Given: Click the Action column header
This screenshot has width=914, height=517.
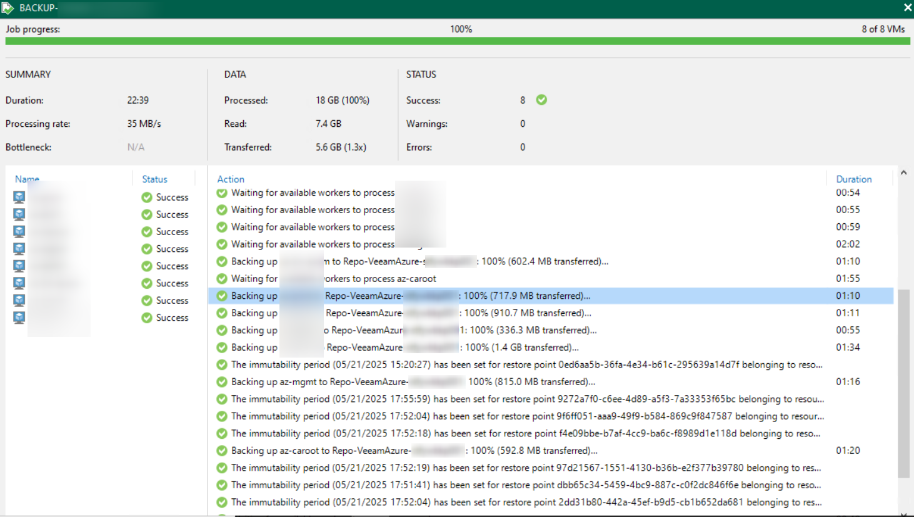Looking at the screenshot, I should click(x=231, y=179).
